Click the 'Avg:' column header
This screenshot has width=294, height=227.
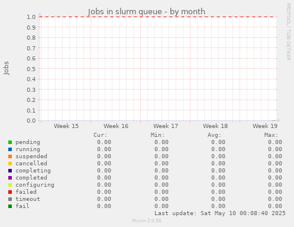(x=214, y=135)
